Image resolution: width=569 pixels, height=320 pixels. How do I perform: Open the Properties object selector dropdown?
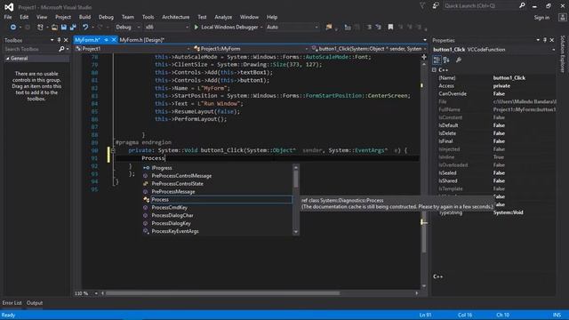tap(553, 50)
